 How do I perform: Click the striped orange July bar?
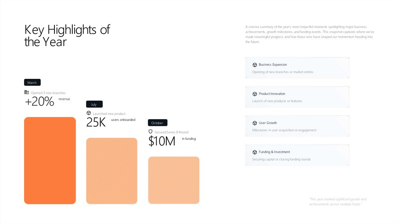tap(112, 171)
